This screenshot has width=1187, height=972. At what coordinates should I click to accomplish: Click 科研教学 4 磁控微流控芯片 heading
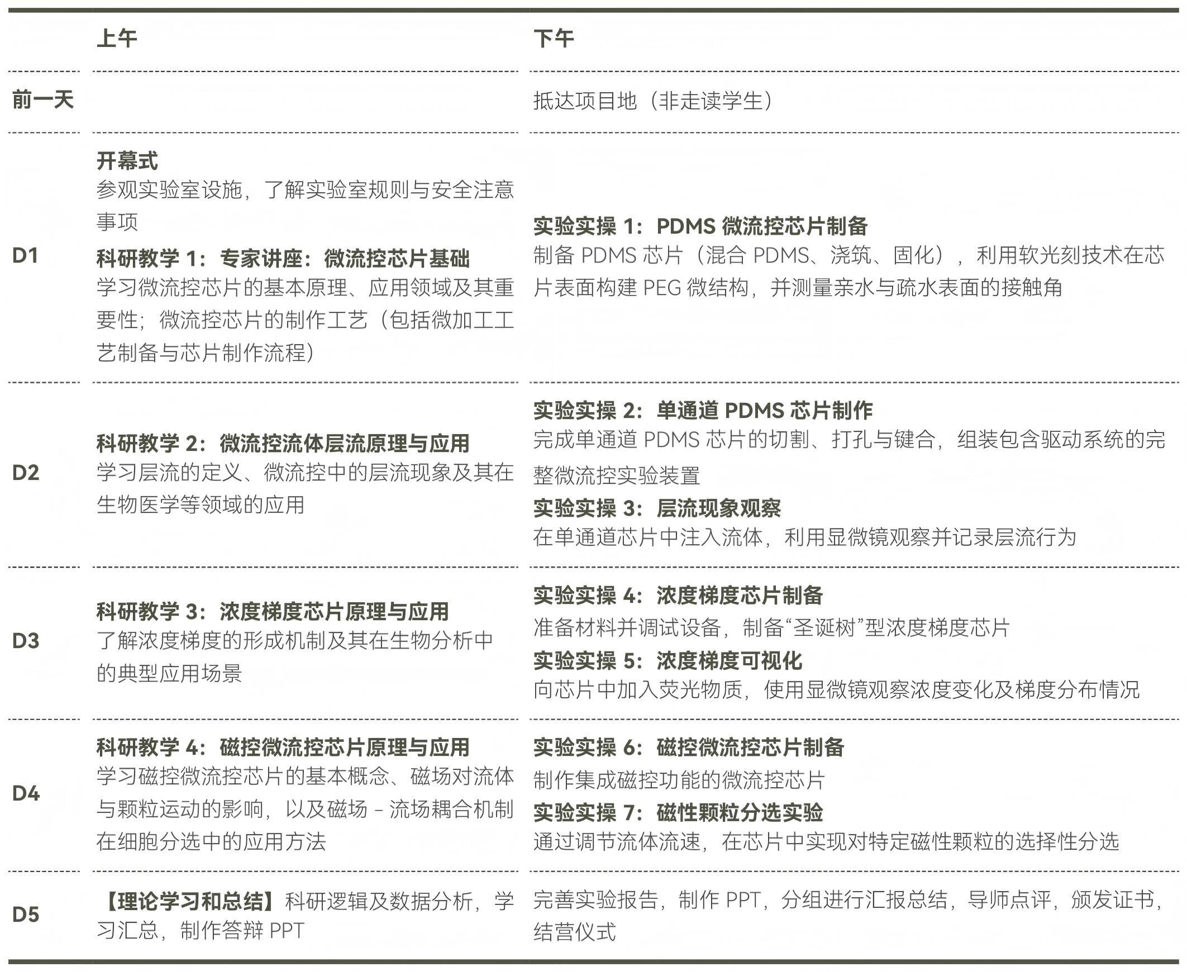tap(283, 747)
